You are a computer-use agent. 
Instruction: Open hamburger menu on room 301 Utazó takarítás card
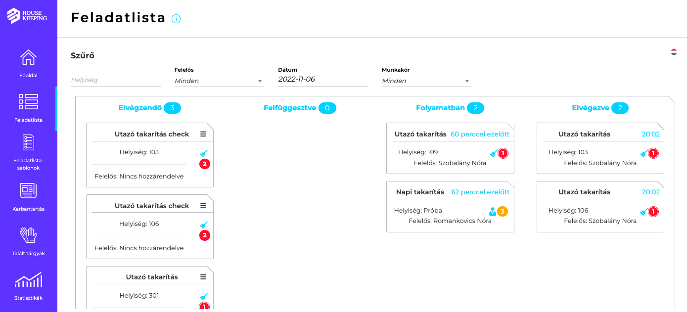pos(203,277)
